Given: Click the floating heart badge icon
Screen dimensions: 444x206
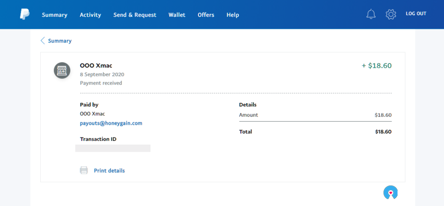Looking at the screenshot, I should click(391, 193).
